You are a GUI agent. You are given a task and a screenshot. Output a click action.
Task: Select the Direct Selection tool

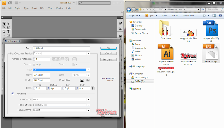point(8,23)
